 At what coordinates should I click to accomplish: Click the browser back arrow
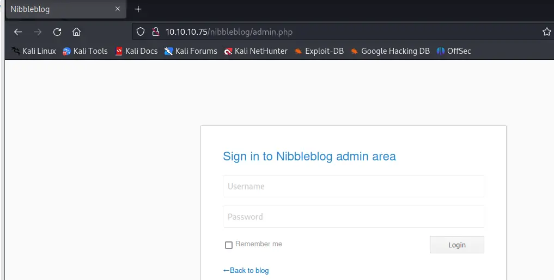coord(18,32)
